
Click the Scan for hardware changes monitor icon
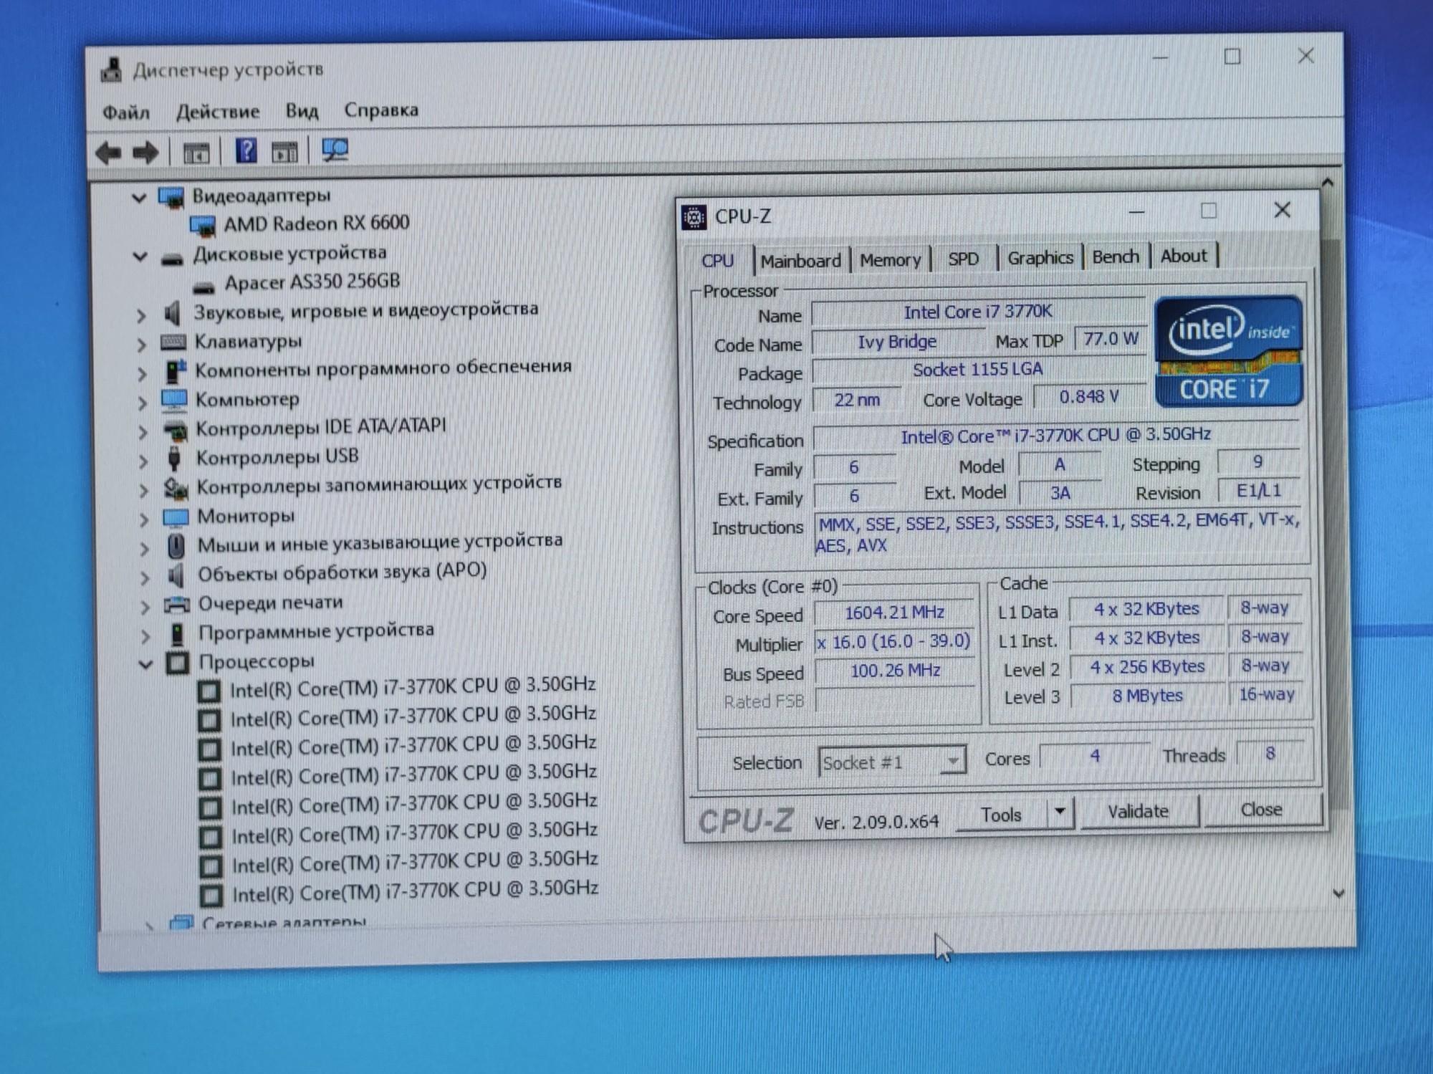click(x=335, y=150)
